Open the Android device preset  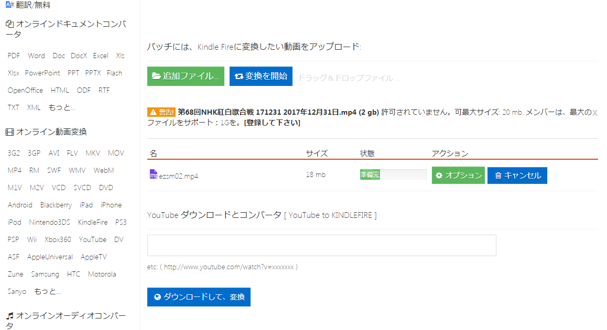point(20,205)
